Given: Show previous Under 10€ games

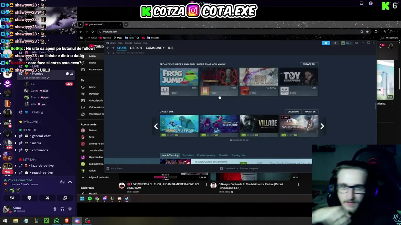Looking at the screenshot, I should (x=156, y=126).
